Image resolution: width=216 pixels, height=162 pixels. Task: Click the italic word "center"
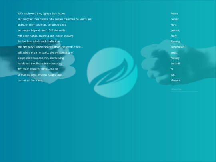(x=174, y=19)
